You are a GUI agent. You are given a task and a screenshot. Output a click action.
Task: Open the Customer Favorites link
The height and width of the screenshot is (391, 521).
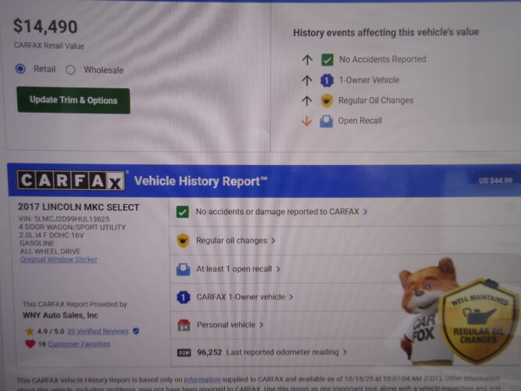click(x=79, y=344)
